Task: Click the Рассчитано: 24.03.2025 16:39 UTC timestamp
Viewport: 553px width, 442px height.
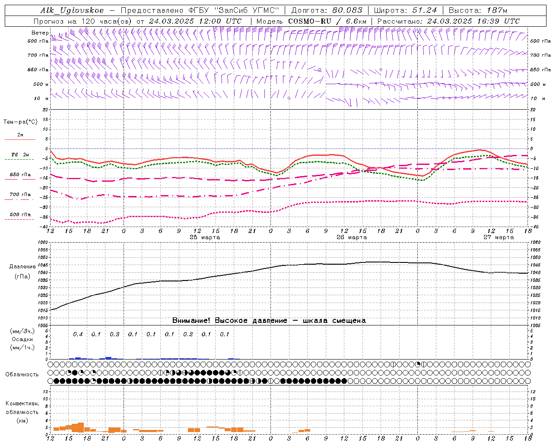Action: tap(448, 21)
